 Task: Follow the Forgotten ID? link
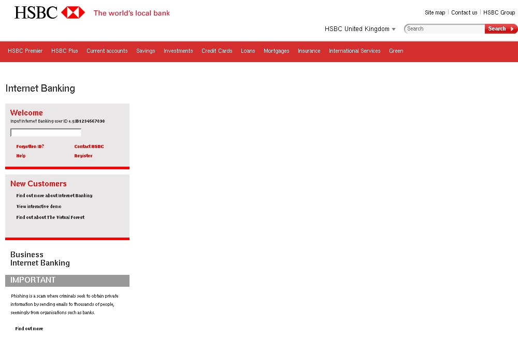point(30,146)
